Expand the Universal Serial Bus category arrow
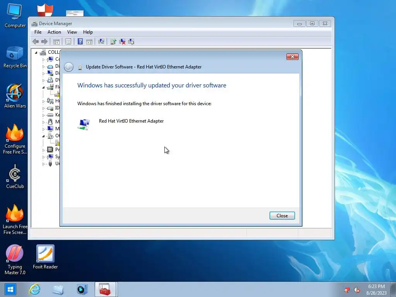Screen dimensions: 396x297 pyautogui.click(x=43, y=164)
